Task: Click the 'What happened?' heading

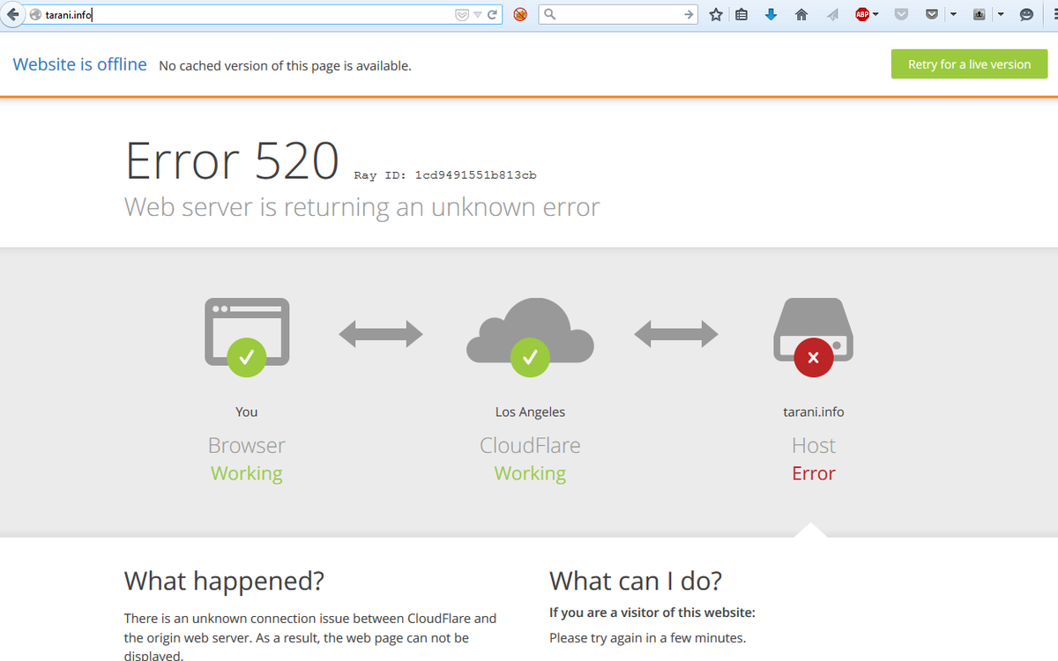Action: point(224,581)
